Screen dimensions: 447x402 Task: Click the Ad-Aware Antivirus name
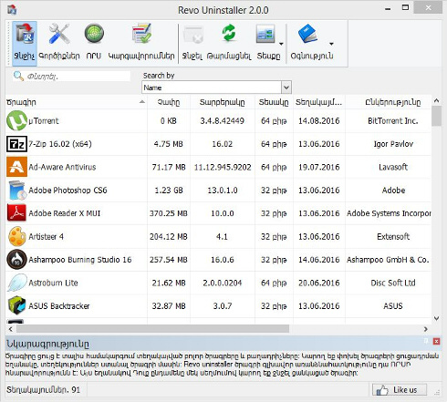(62, 167)
